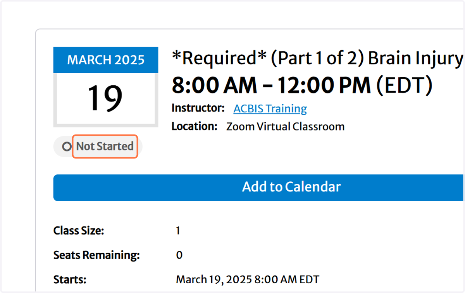Click the "Zoom Virtual Classroom" location text
The height and width of the screenshot is (293, 465).
[x=286, y=127]
